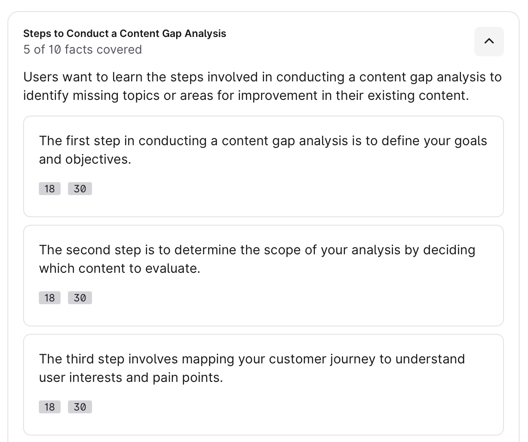Screen dimensions: 528x442
Task: Click the 'Steps to Conduct a Content Gap Analysis' title
Action: pos(124,34)
